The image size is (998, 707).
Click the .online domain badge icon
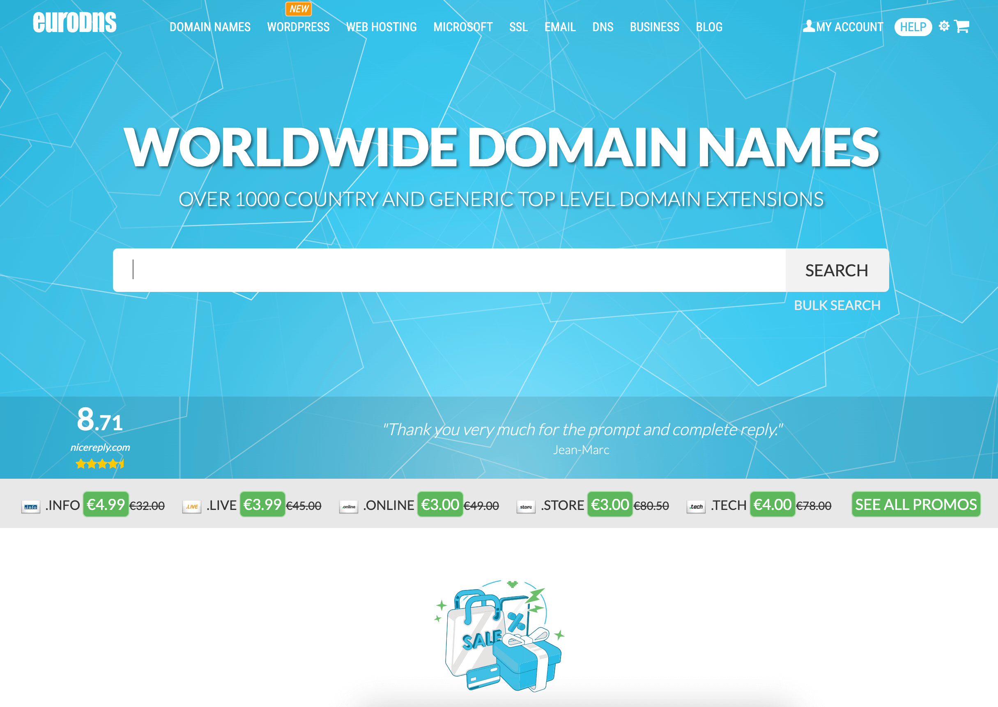[348, 507]
